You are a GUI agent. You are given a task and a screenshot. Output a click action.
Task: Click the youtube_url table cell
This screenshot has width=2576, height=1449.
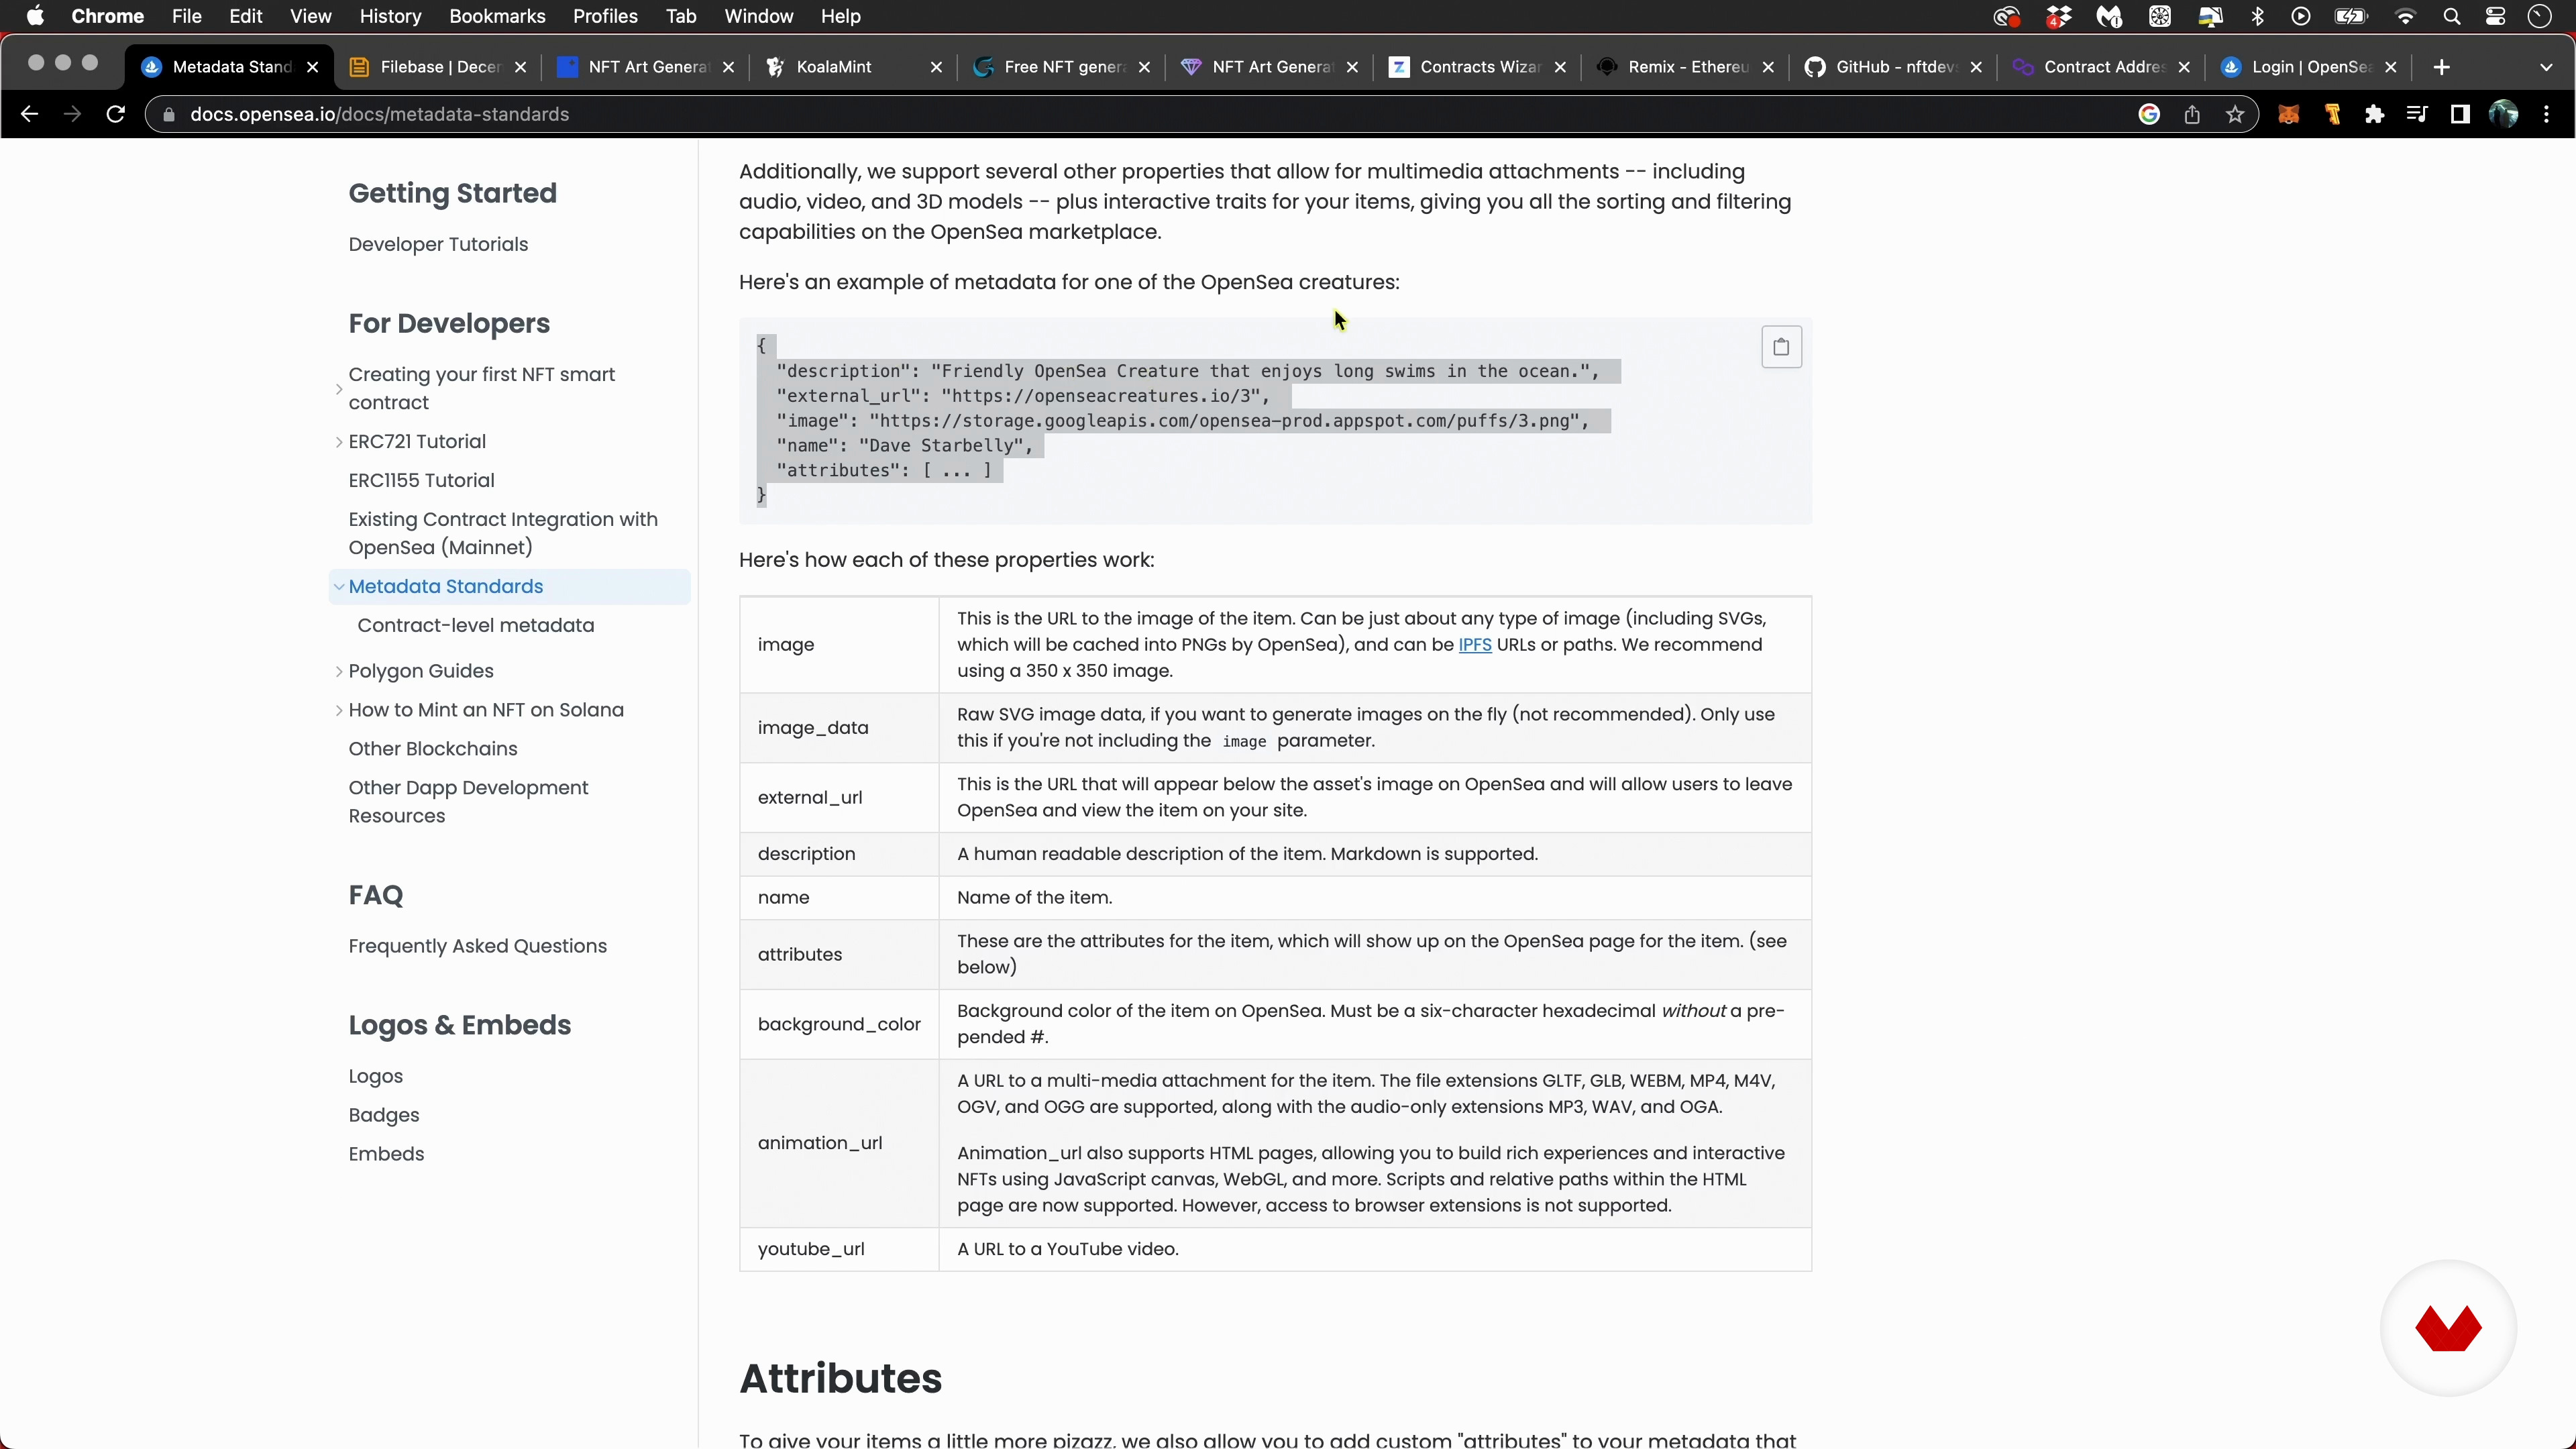(839, 1250)
